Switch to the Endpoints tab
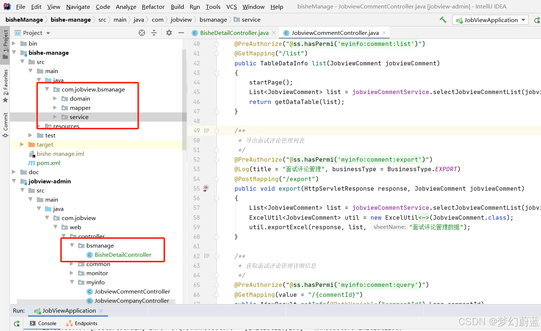The width and height of the screenshot is (541, 331). tap(82, 324)
